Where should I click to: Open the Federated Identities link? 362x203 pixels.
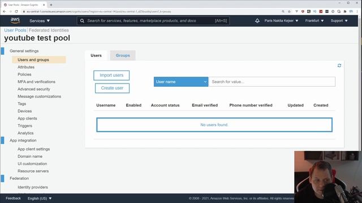(49, 30)
